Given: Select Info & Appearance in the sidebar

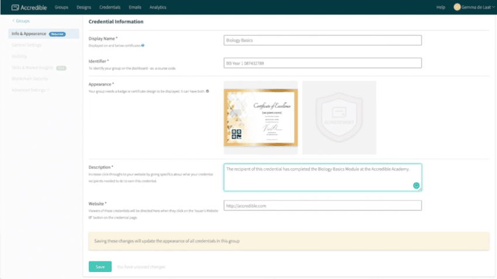Looking at the screenshot, I should coord(43,33).
